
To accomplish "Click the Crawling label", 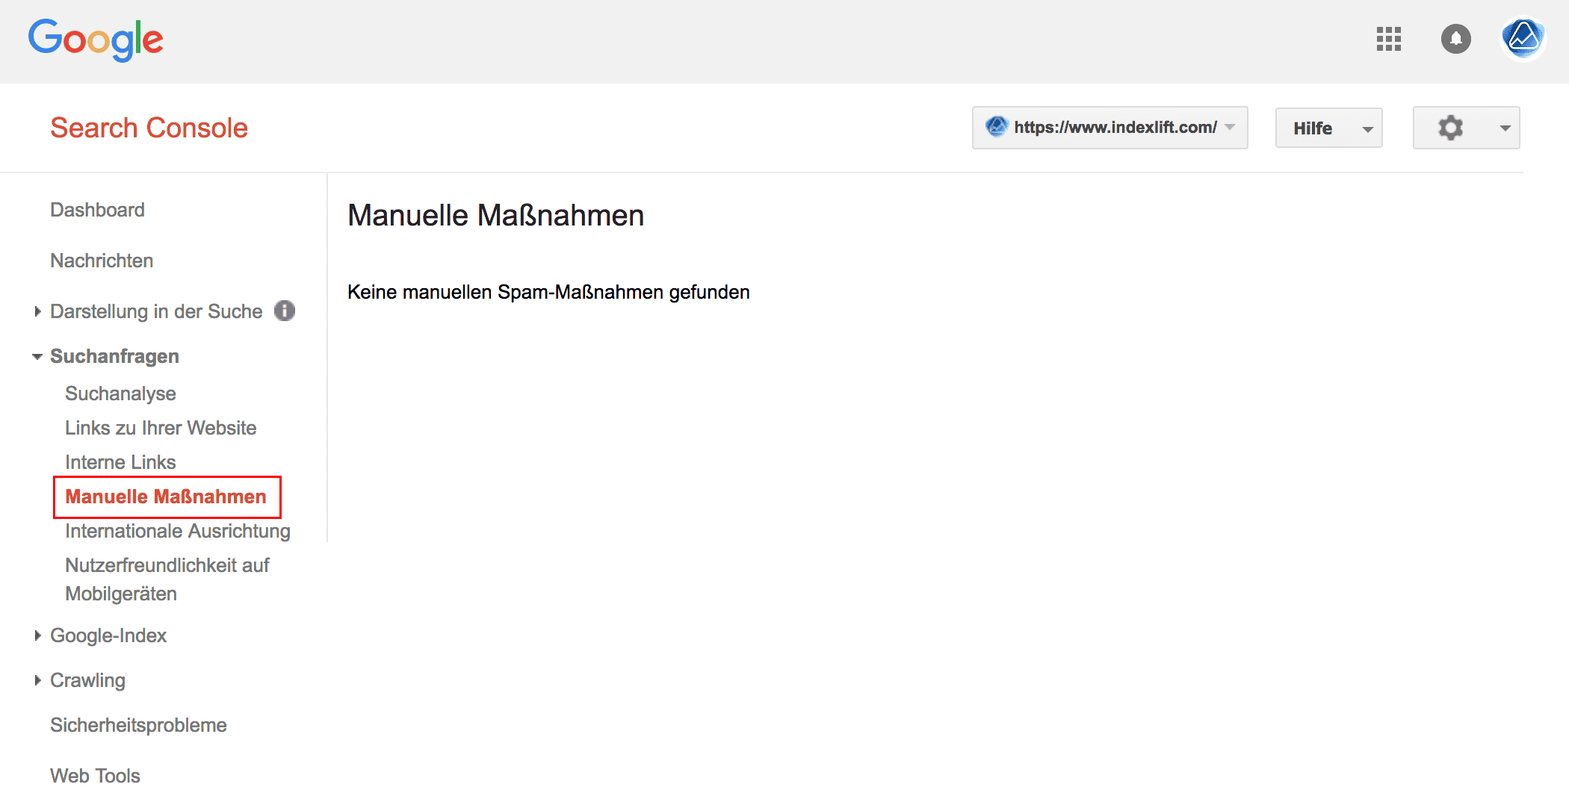I will 87,680.
